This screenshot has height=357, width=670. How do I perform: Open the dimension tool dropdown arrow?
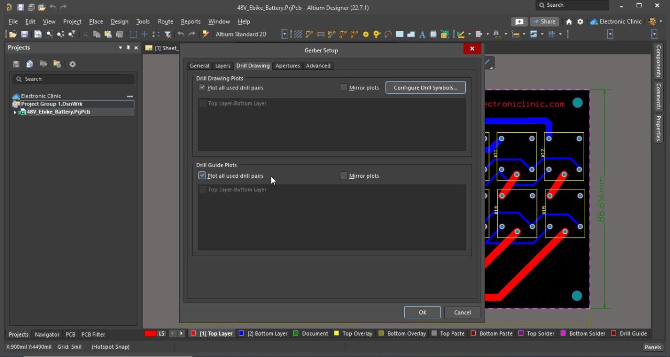[x=524, y=34]
